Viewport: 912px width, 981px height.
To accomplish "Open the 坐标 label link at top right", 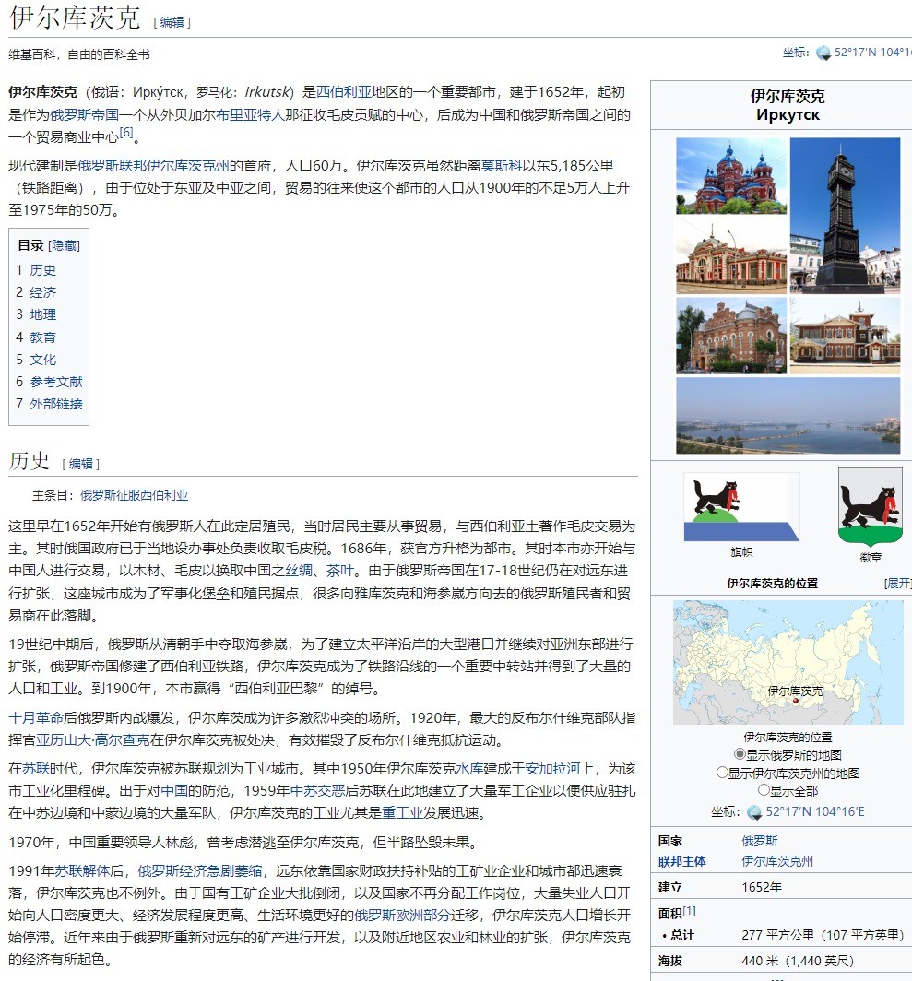I will pos(793,53).
